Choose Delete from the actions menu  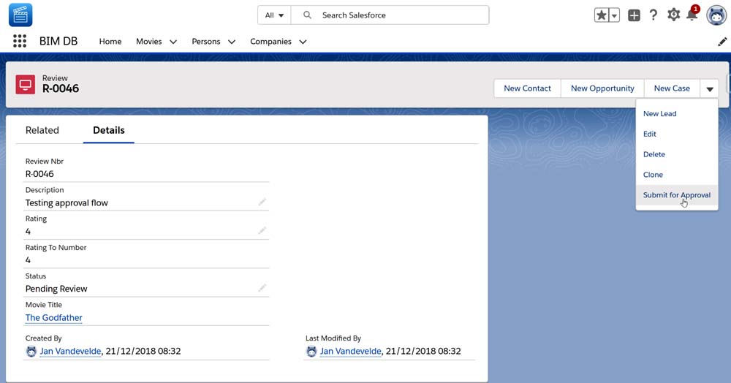(x=676, y=155)
